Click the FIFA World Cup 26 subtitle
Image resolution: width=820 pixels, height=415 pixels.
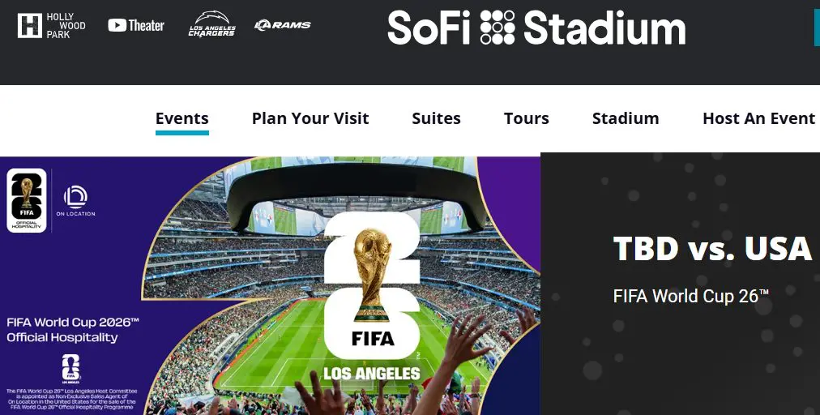pos(690,296)
